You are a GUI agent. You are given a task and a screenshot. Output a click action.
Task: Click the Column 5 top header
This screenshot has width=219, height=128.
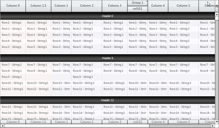(x=183, y=6)
